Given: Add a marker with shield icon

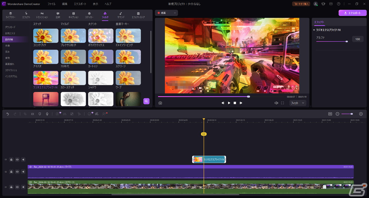Looking at the screenshot, I should tap(40, 114).
